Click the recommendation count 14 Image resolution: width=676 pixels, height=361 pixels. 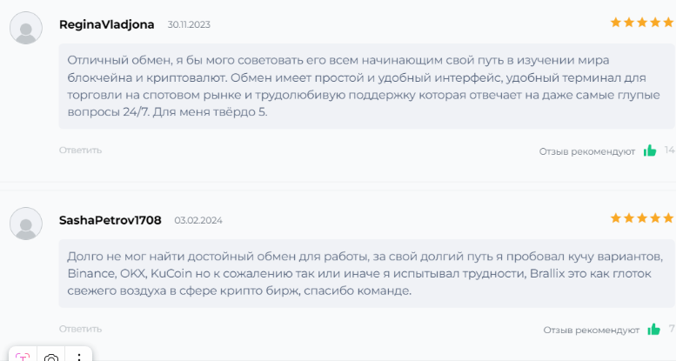click(x=670, y=150)
